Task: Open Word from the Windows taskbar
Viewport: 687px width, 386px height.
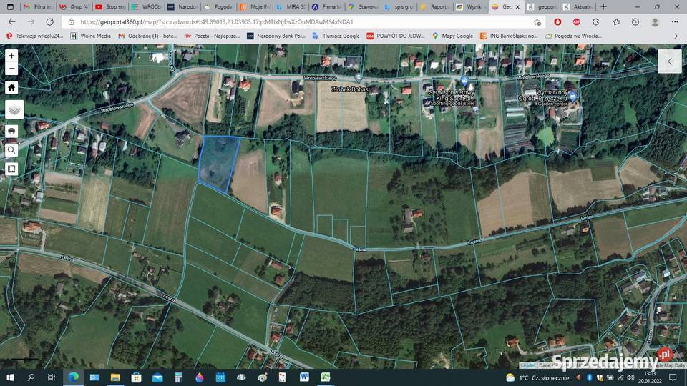Action: (304, 377)
